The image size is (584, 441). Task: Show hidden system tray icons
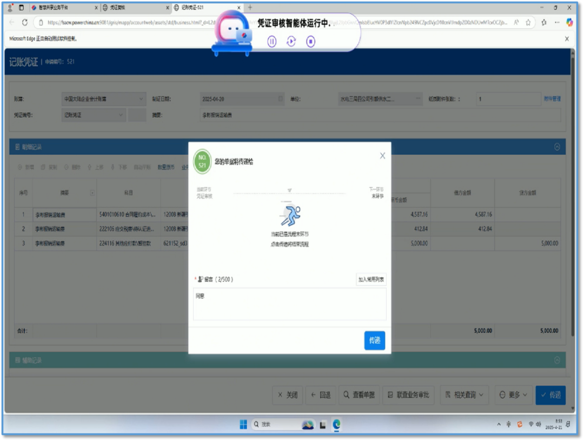tap(499, 425)
